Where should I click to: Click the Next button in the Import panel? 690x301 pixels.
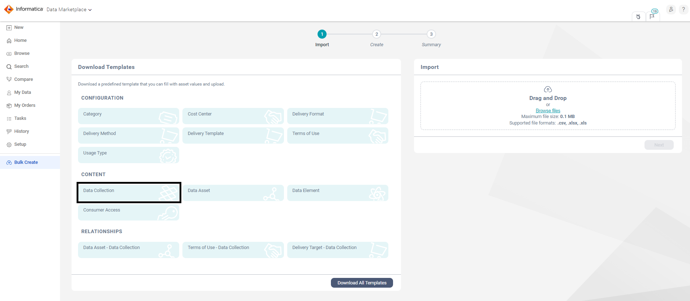point(659,145)
